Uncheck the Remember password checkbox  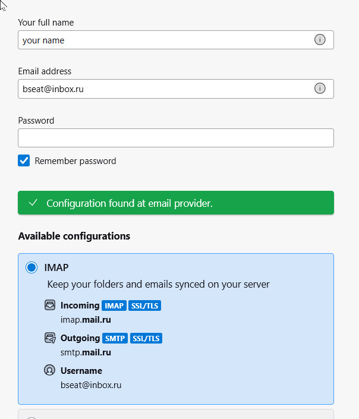coord(24,160)
